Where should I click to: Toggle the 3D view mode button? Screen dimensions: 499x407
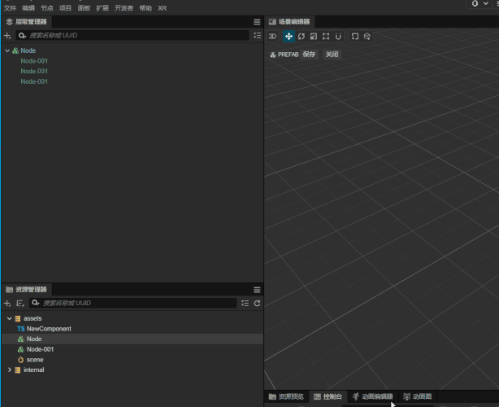272,37
